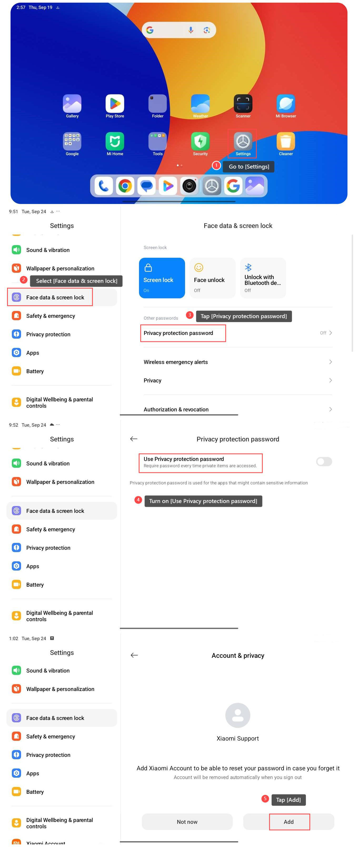This screenshot has height=847, width=358.
Task: Tap the Not now button
Action: (187, 821)
